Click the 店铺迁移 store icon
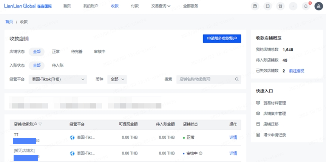Screen dimensions: 326x162 pos(258,124)
